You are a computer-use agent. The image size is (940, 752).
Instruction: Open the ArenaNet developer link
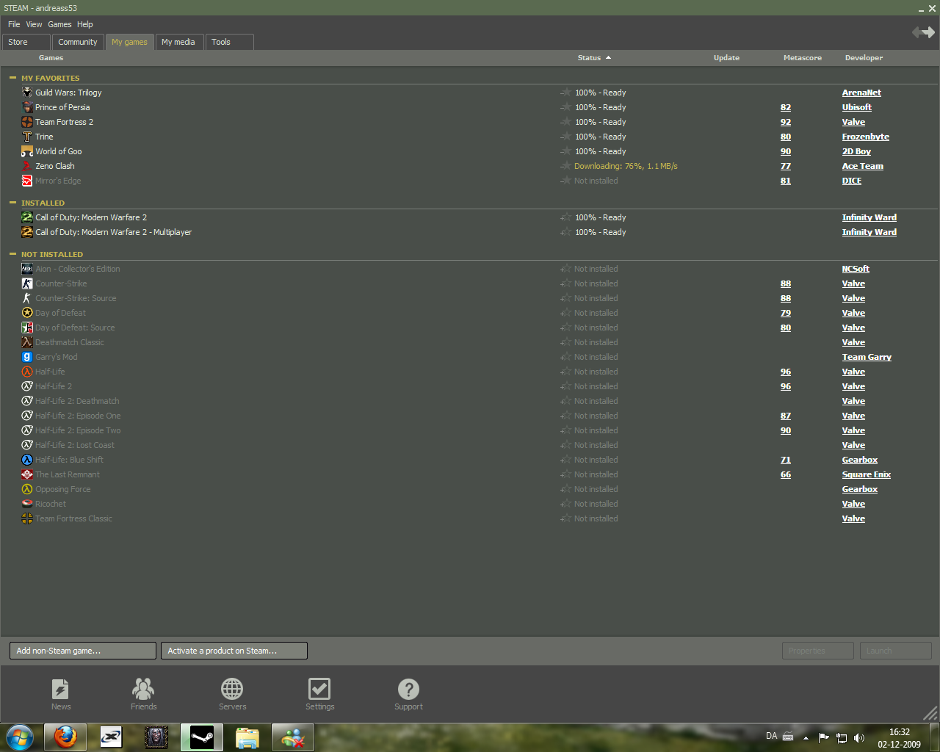[861, 93]
